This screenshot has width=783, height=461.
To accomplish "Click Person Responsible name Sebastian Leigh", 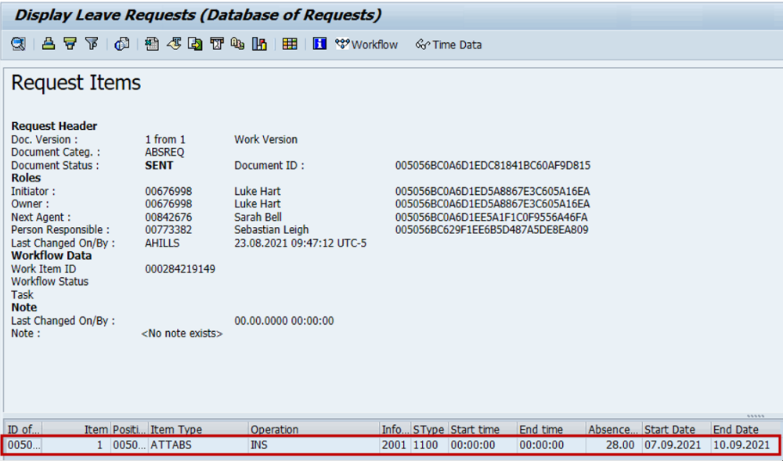I will [272, 230].
